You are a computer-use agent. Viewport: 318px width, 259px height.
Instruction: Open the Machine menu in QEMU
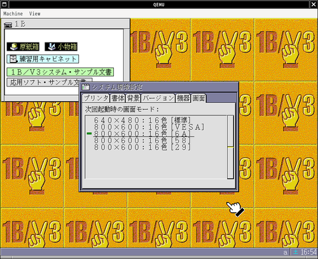(x=13, y=13)
